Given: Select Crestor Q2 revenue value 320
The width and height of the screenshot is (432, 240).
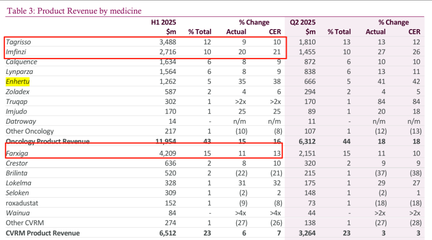Looking at the screenshot, I should click(x=310, y=164).
